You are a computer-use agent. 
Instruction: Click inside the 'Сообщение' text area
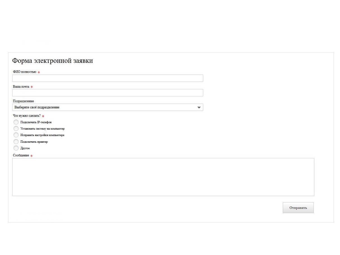tap(163, 177)
